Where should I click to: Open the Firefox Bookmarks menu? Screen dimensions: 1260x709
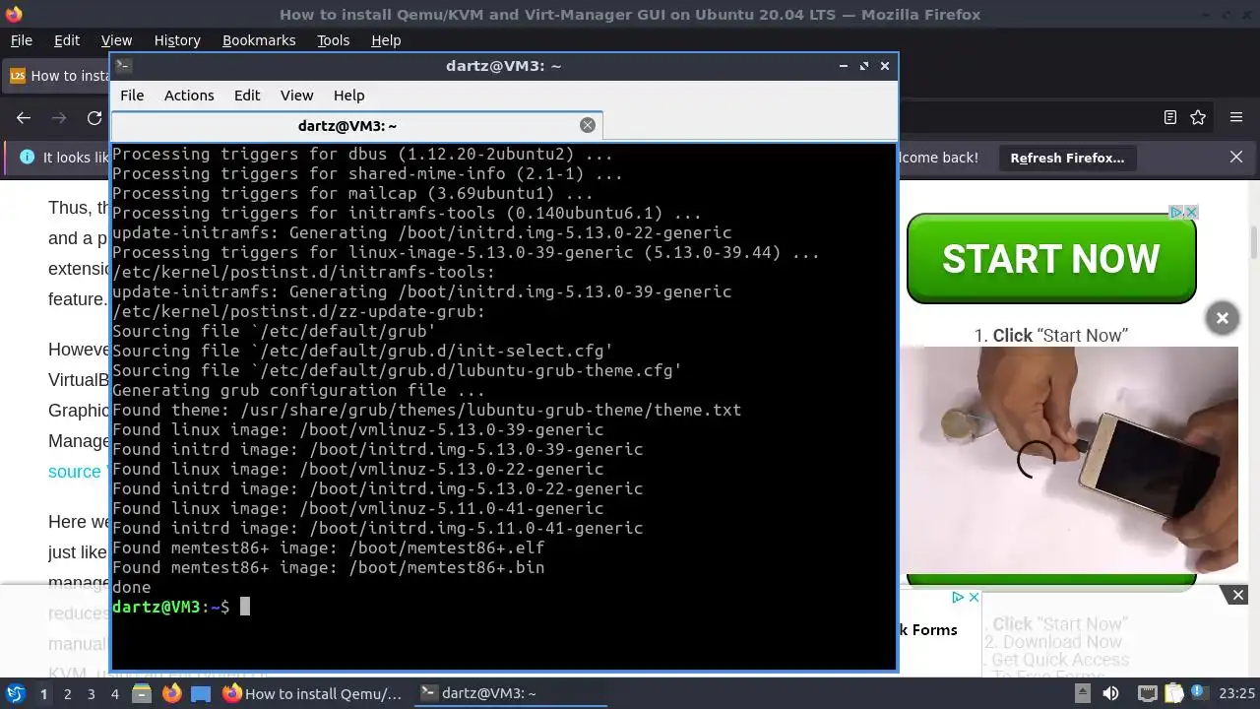click(259, 40)
